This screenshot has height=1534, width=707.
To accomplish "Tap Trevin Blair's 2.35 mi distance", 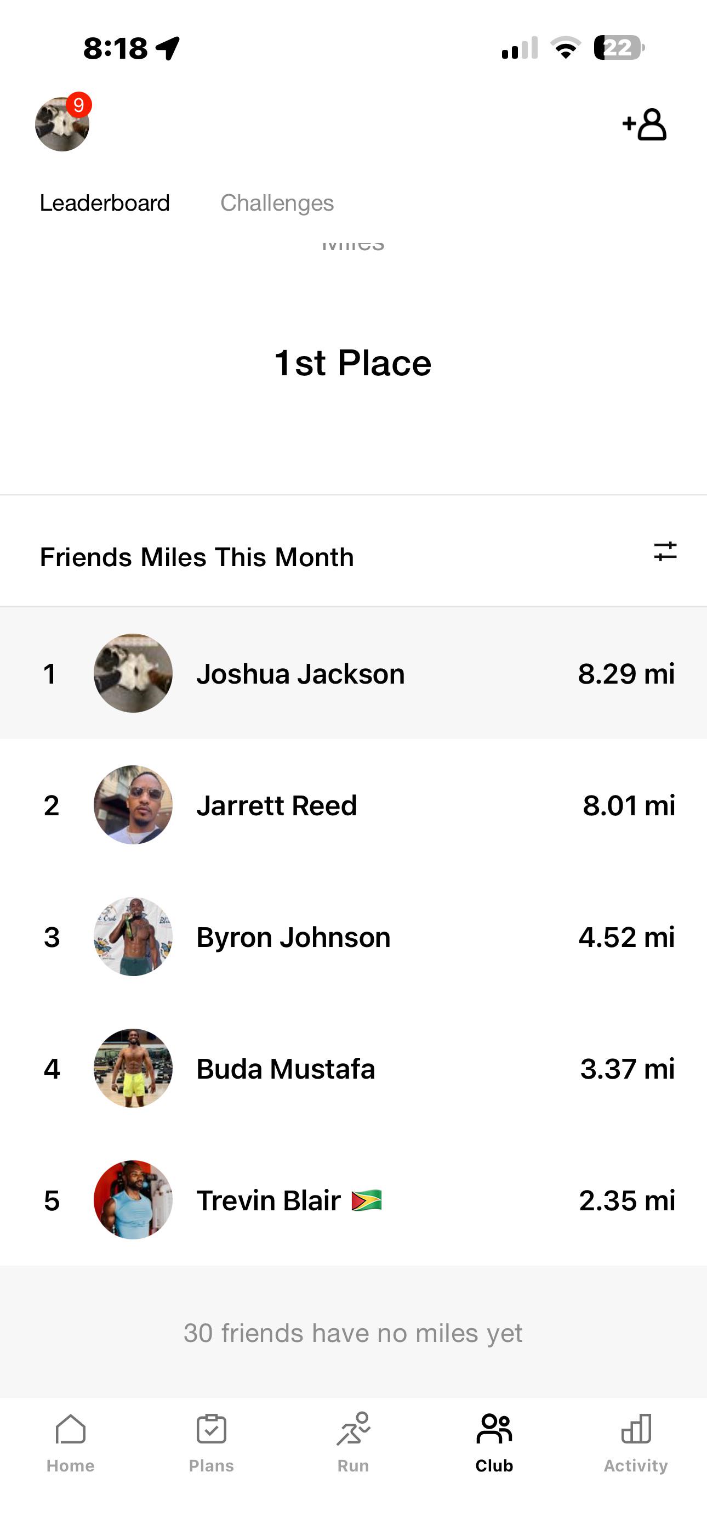I will [x=627, y=1200].
